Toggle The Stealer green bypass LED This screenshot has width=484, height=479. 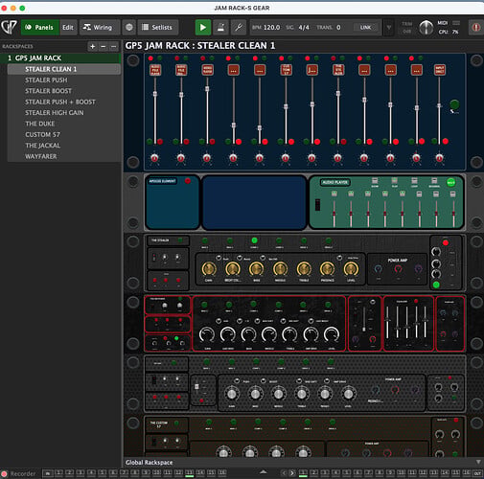180,239
